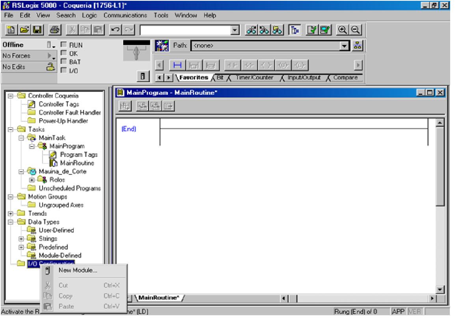Open the Path combo box dropdown

(344, 46)
